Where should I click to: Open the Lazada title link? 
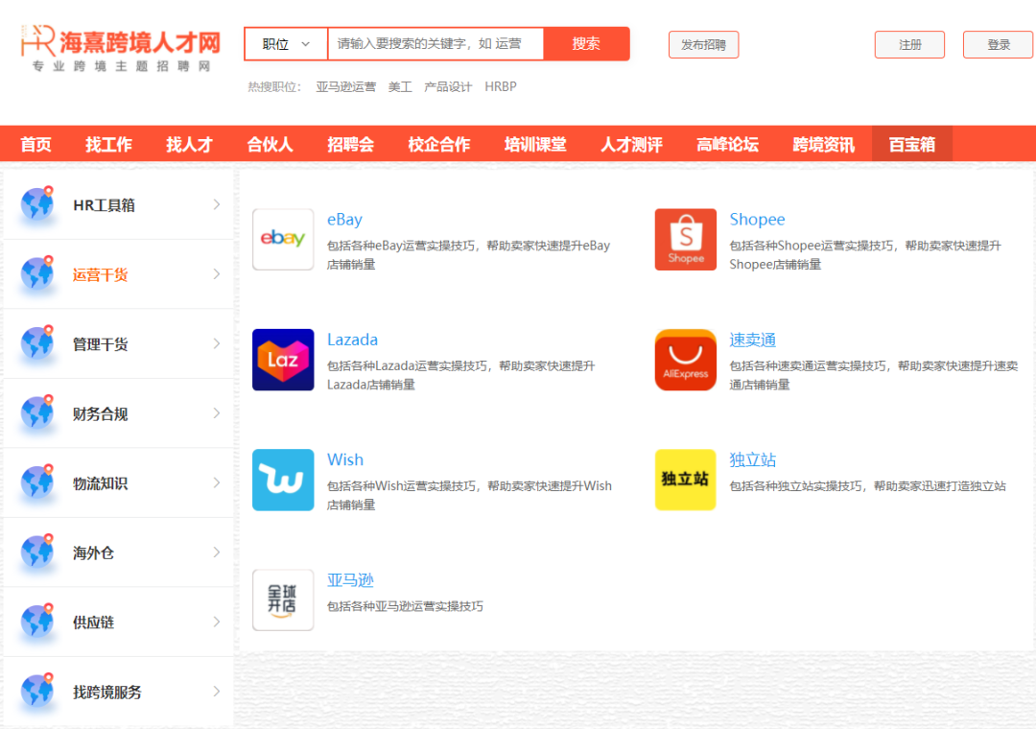coord(352,340)
